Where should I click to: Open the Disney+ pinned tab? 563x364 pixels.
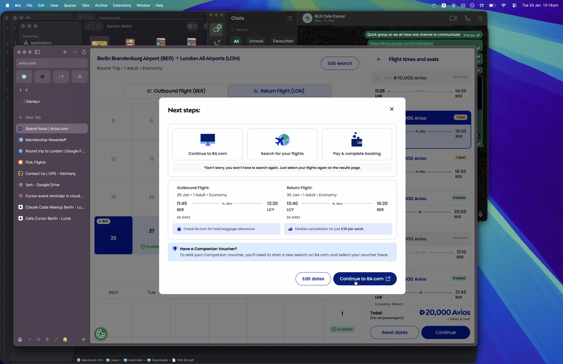pos(52,102)
